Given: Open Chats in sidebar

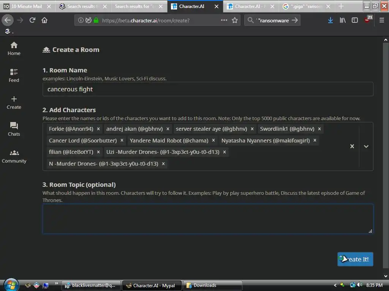Looking at the screenshot, I should click(14, 129).
